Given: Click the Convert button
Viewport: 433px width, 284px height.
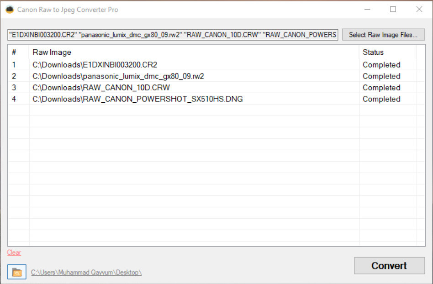Looking at the screenshot, I should 389,266.
